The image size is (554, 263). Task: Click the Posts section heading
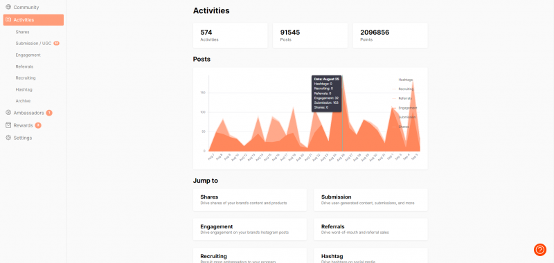[202, 60]
